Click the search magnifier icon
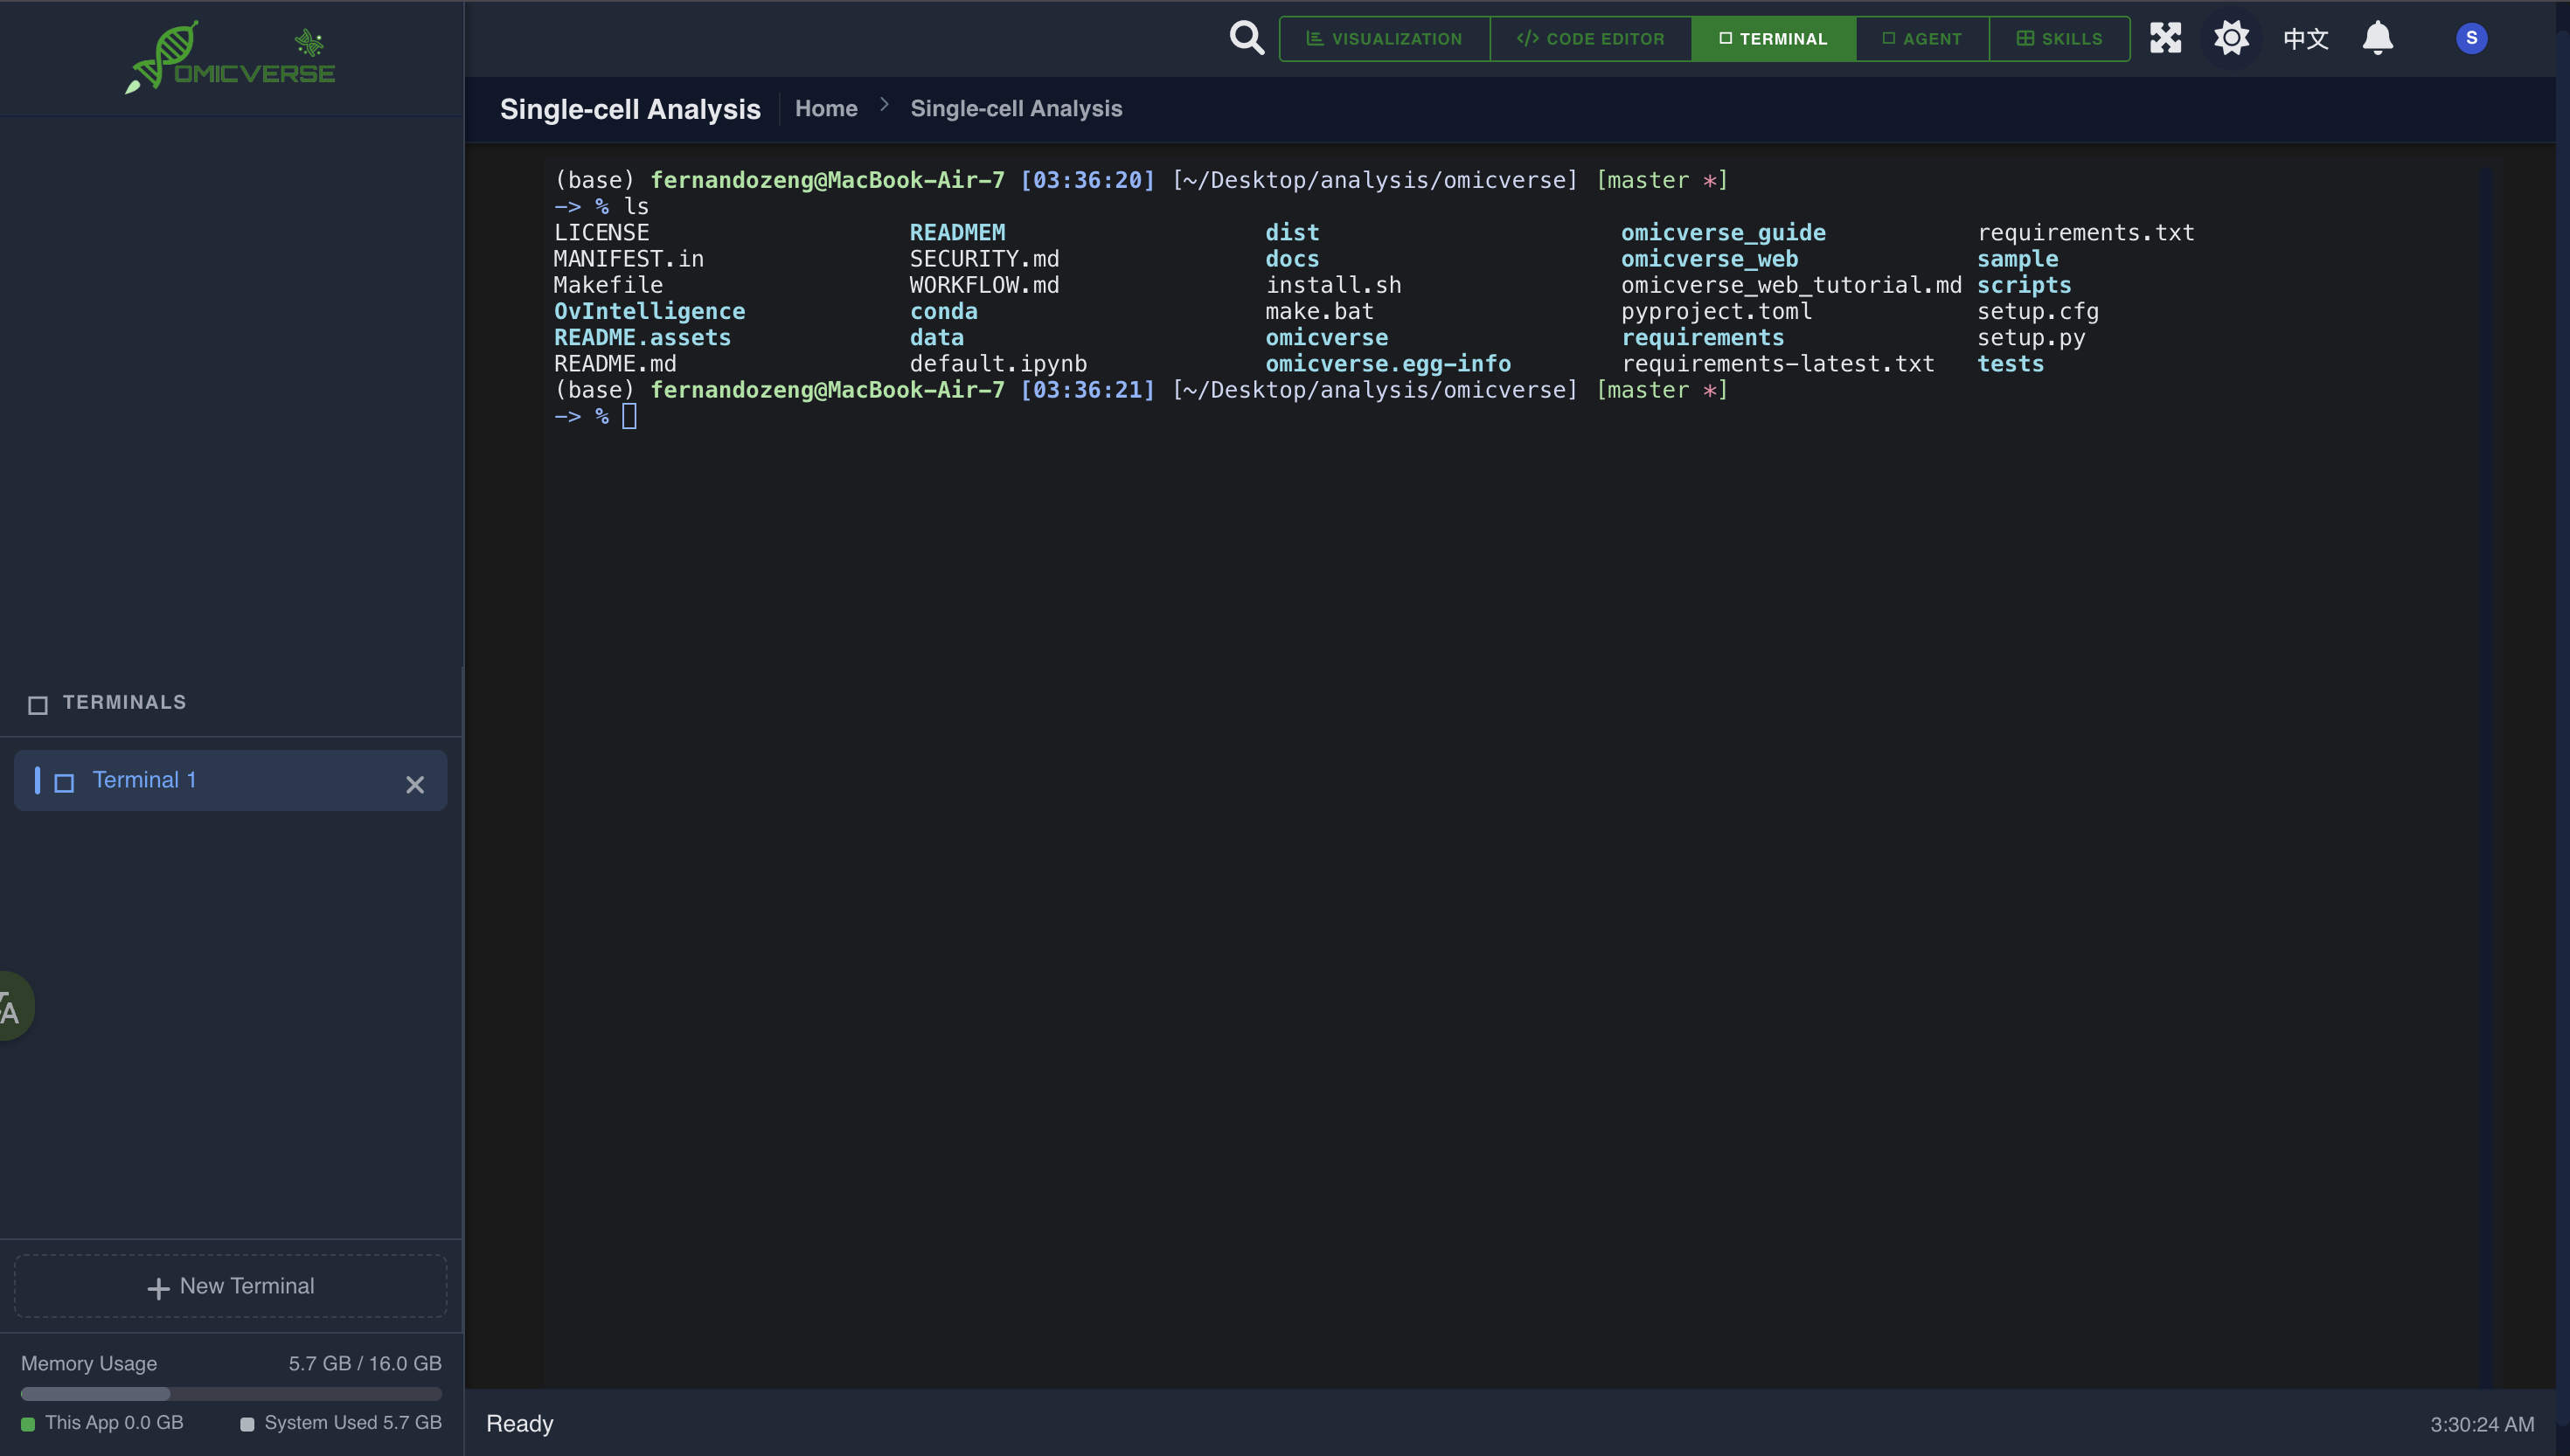 coord(1246,38)
